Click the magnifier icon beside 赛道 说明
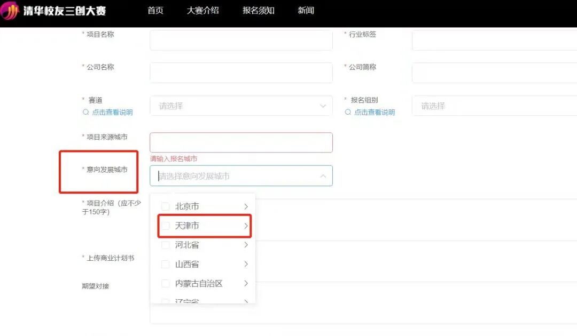Screen dimensions: 577x336 pos(85,113)
